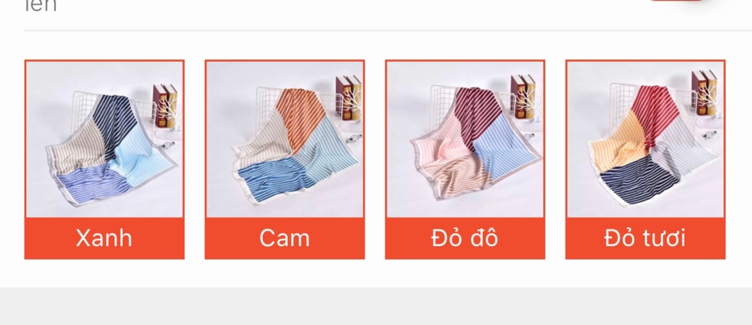Tap the books in the Cam photo
Viewport: 752px width, 325px height.
click(x=349, y=97)
